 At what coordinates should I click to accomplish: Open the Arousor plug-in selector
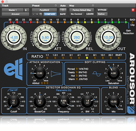15,14
